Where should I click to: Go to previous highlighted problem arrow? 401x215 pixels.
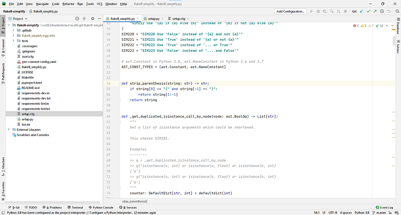[387, 26]
